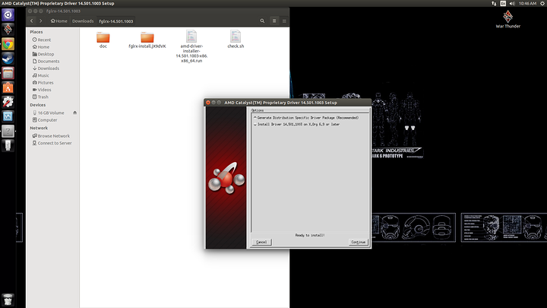Select the check.sh script file
547x308 pixels.
click(236, 40)
